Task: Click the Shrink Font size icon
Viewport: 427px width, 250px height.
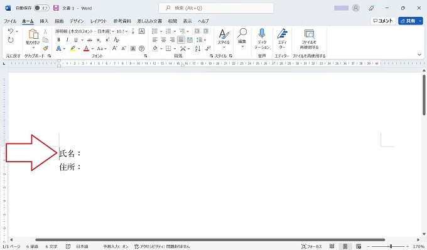Action: 124,48
